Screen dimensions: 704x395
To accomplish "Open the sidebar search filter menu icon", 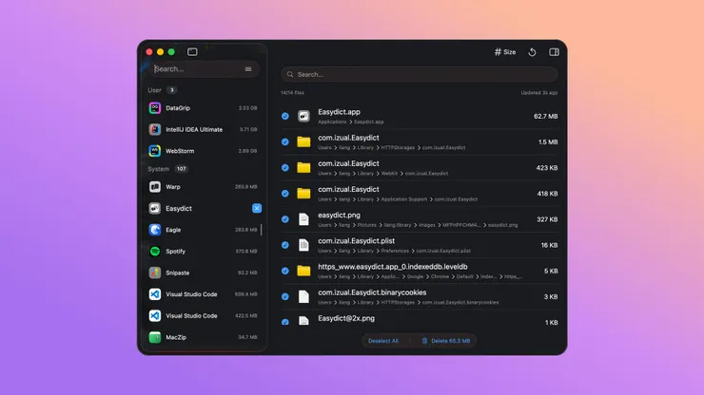I will (248, 69).
